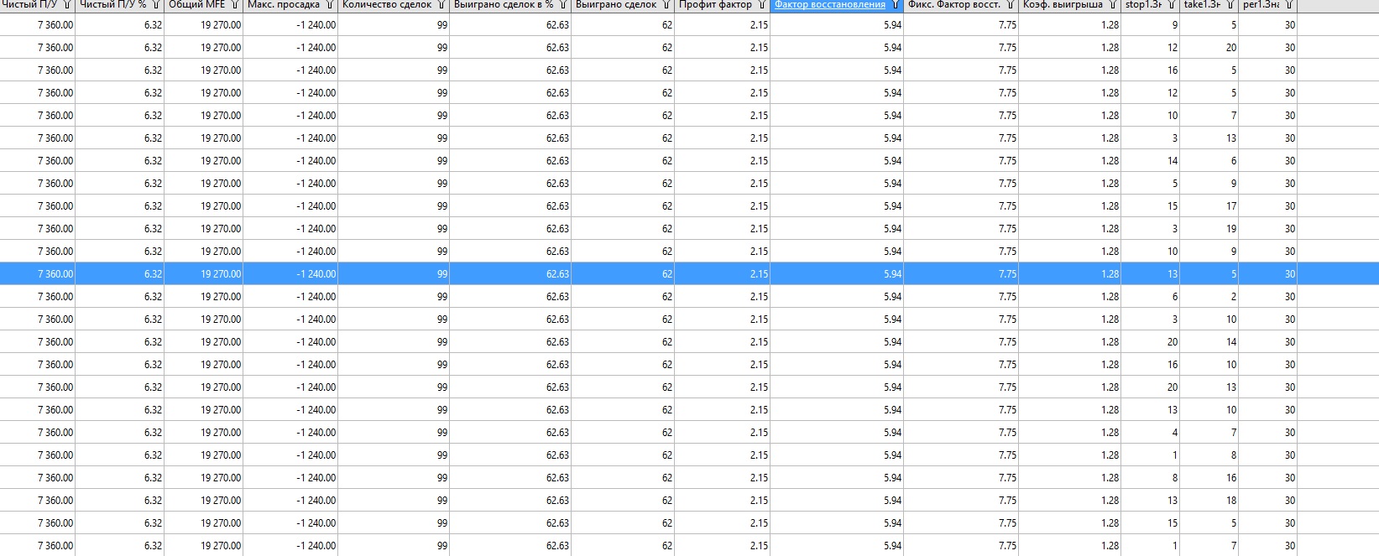Click the stop1 column header
1379x556 pixels.
coord(1143,5)
